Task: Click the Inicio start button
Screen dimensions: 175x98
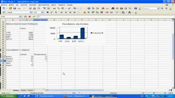Action: click(8, 96)
